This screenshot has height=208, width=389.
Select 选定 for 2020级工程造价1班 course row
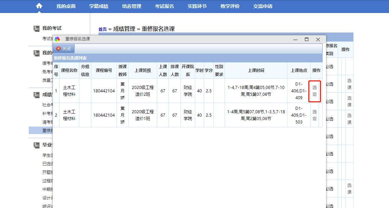314,115
